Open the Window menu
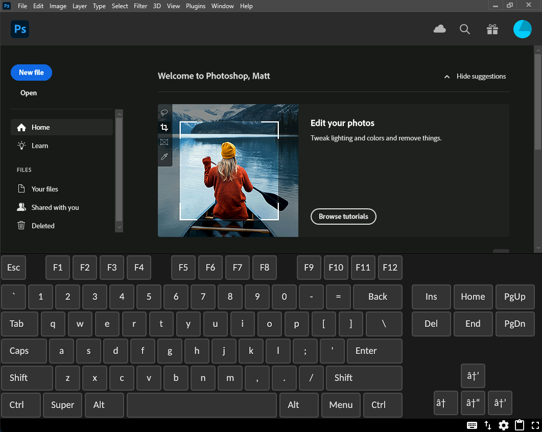 point(222,6)
